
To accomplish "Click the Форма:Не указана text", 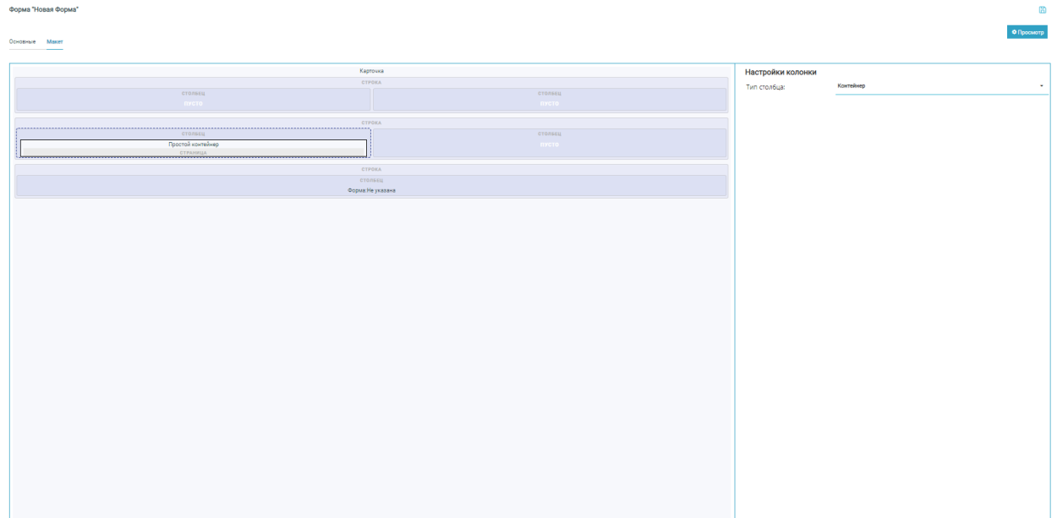I will 371,190.
